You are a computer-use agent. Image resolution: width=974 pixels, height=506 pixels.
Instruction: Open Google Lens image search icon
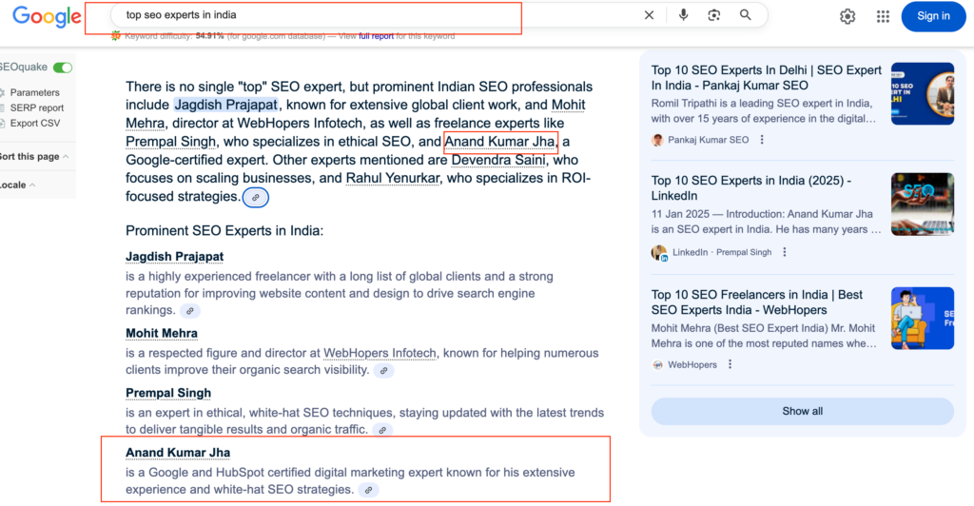[x=713, y=15]
